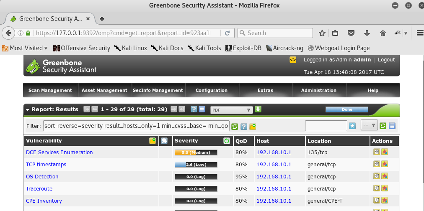Update filter with green refresh icon
The width and height of the screenshot is (424, 211).
(x=235, y=126)
